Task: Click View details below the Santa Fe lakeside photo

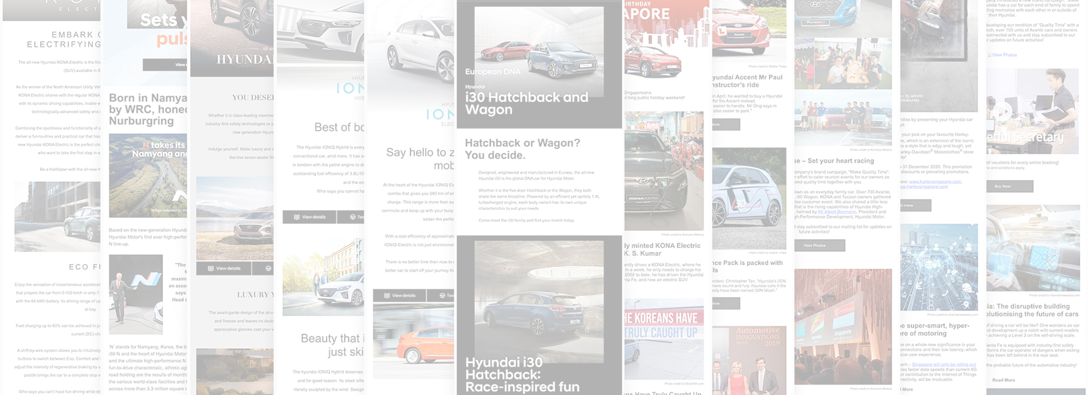Action: [224, 269]
